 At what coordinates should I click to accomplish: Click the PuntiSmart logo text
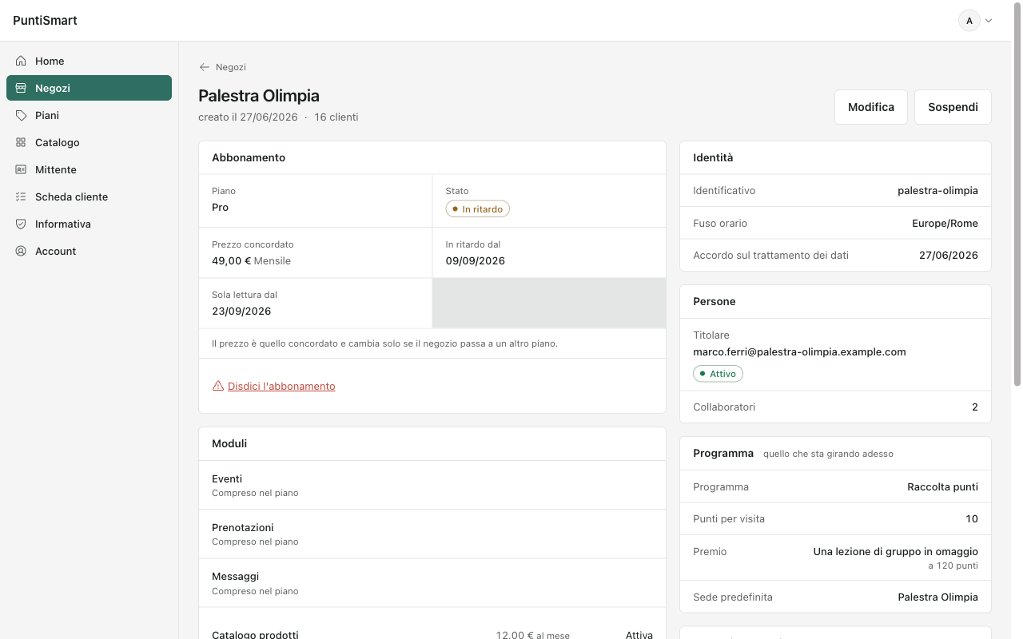pos(45,21)
